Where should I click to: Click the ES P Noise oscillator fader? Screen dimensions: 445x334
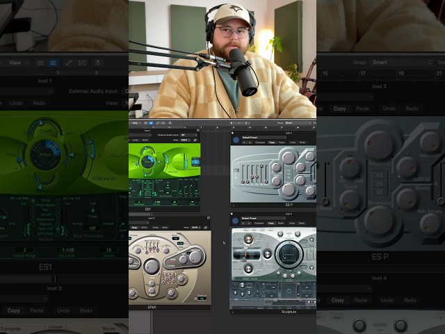point(266,173)
